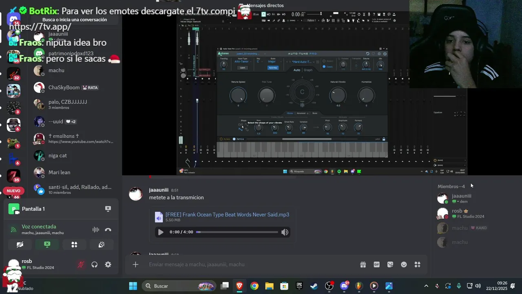
Task: Open server icon with 35 badge
Action: pos(13,176)
